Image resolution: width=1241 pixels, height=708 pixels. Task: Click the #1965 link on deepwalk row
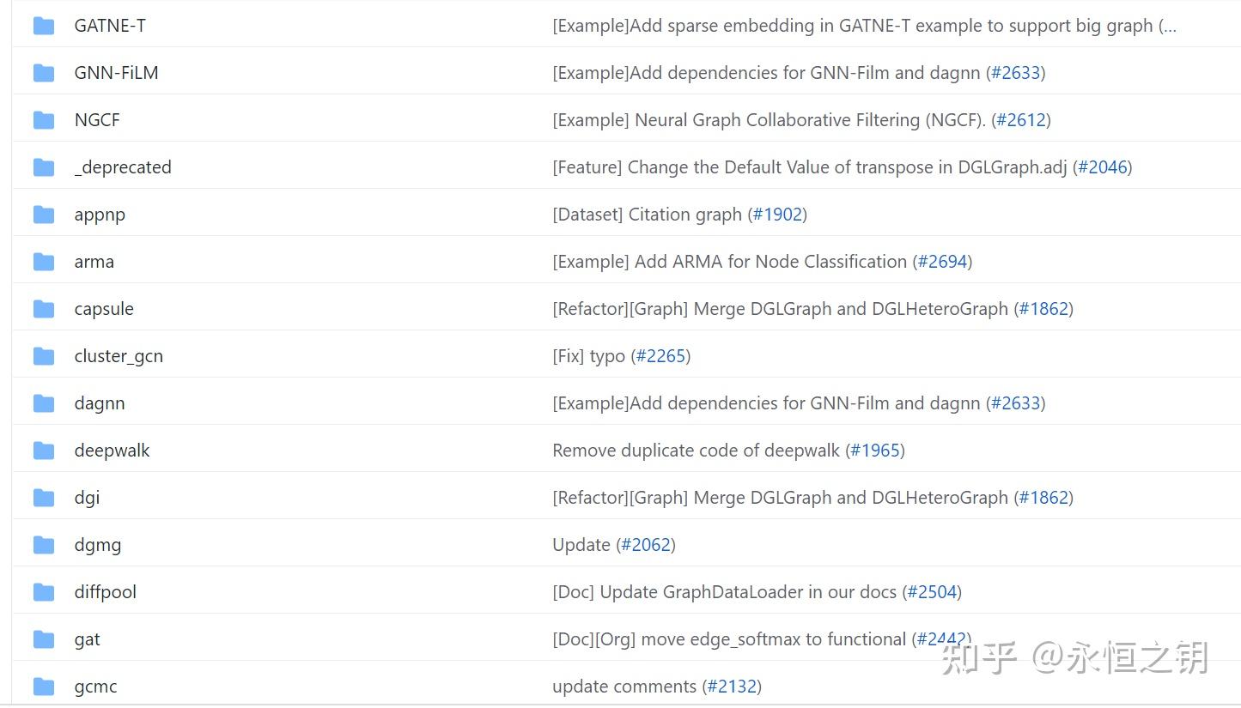pyautogui.click(x=875, y=451)
